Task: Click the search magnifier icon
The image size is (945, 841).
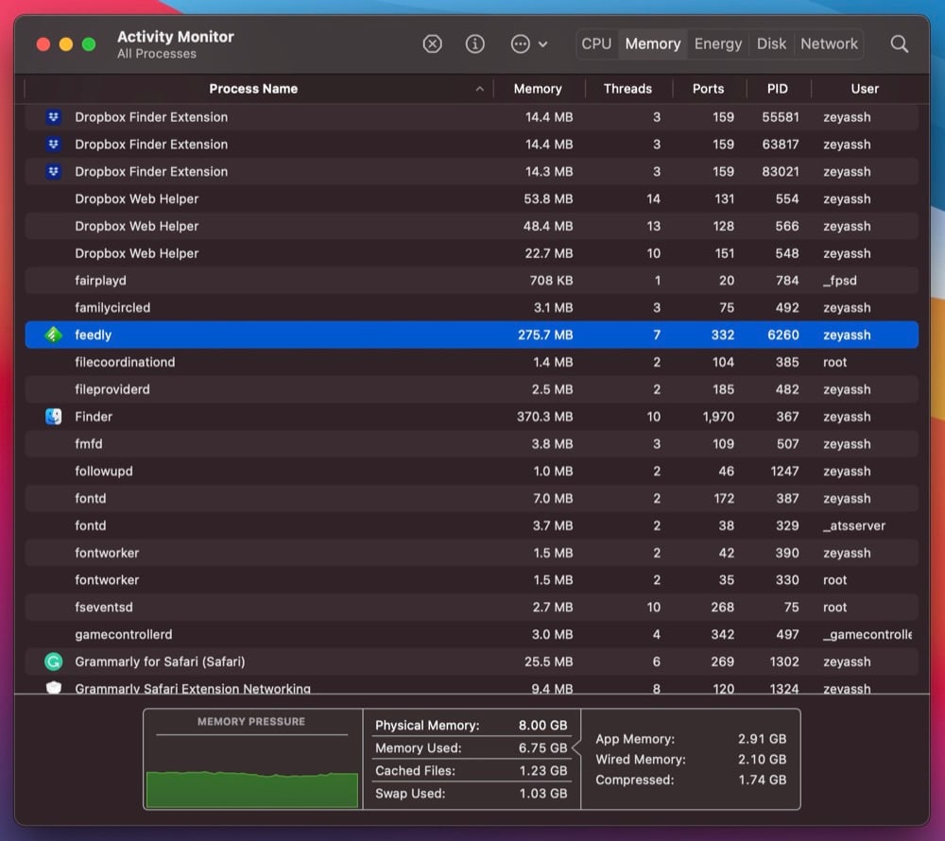Action: (900, 44)
